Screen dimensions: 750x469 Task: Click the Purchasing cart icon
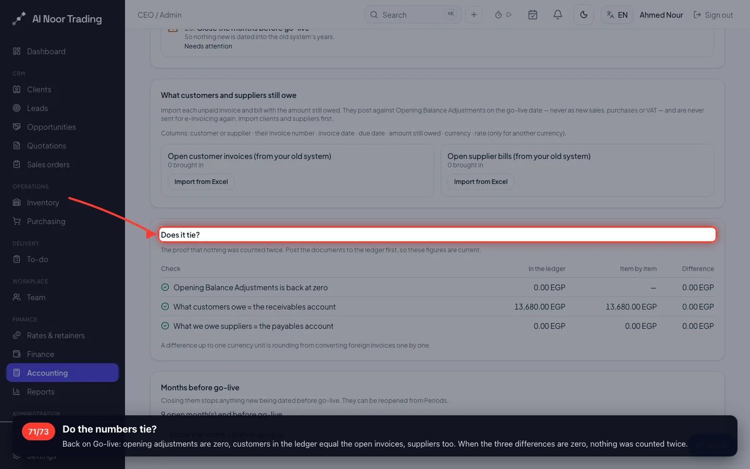(x=17, y=221)
